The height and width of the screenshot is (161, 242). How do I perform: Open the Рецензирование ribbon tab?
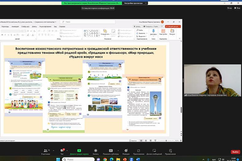tap(45, 26)
